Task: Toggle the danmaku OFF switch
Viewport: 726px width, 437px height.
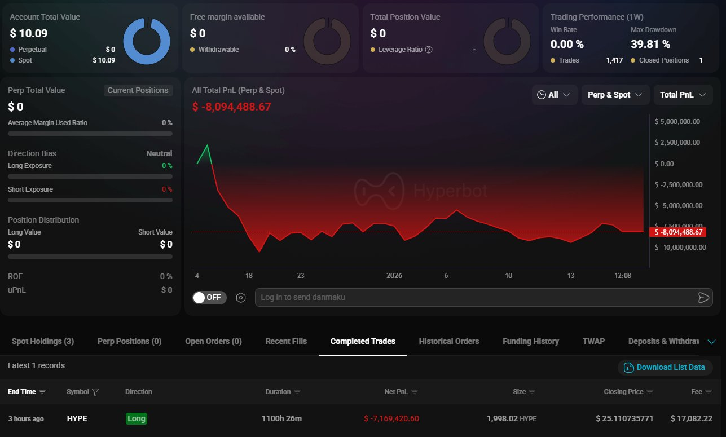Action: point(209,298)
